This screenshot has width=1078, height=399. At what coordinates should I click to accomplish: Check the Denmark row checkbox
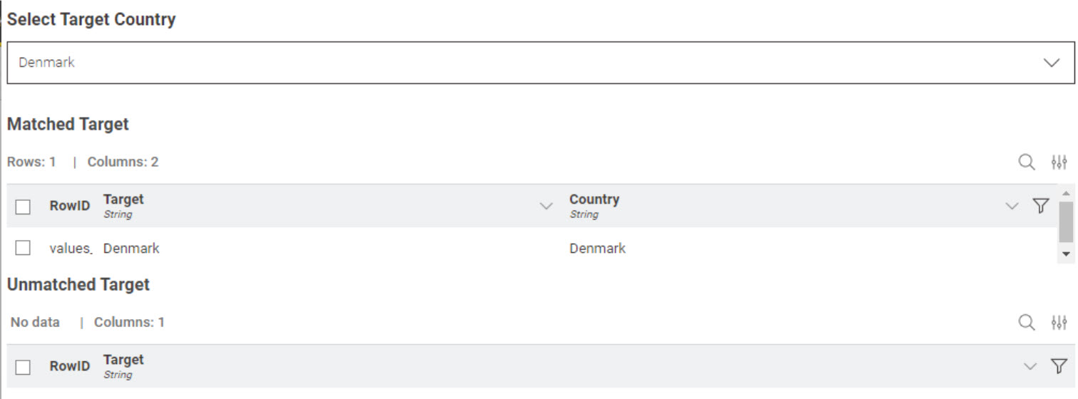tap(23, 248)
